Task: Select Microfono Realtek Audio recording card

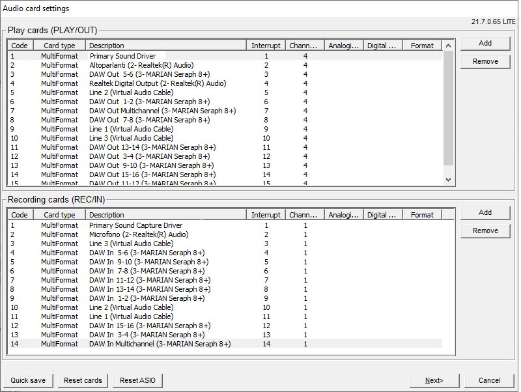Action: [x=138, y=234]
